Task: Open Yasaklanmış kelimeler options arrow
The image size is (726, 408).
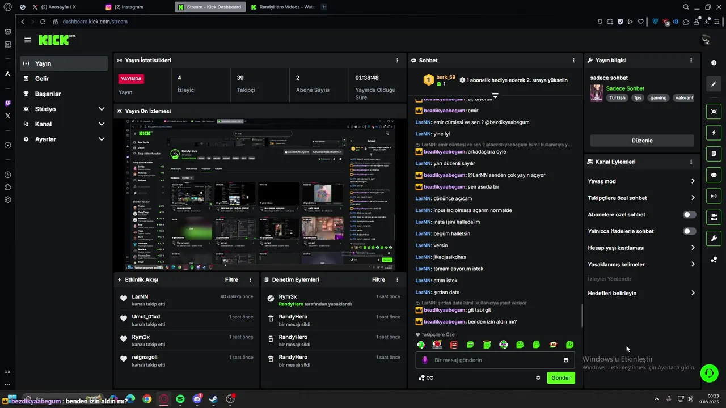Action: (x=693, y=264)
